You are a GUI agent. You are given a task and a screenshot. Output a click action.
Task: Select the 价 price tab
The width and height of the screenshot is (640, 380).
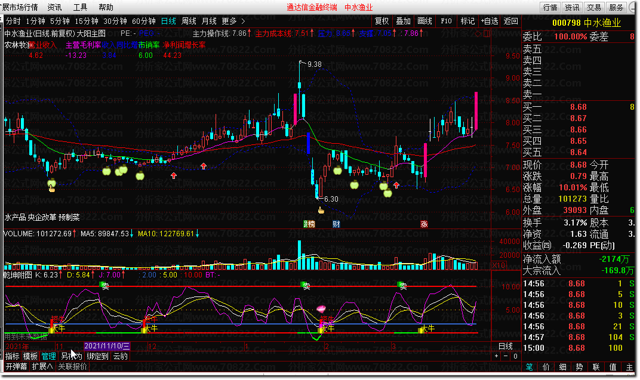(x=546, y=366)
